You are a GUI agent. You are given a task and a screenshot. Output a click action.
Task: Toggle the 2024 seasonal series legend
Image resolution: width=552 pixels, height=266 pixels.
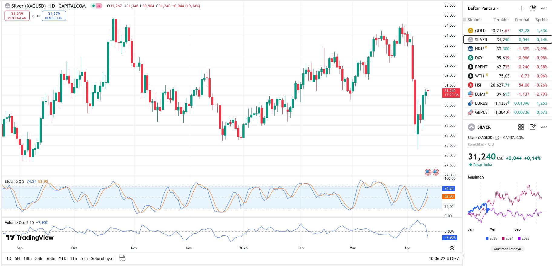[507, 238]
